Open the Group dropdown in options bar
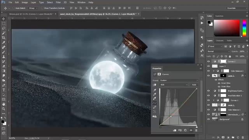 (33, 8)
